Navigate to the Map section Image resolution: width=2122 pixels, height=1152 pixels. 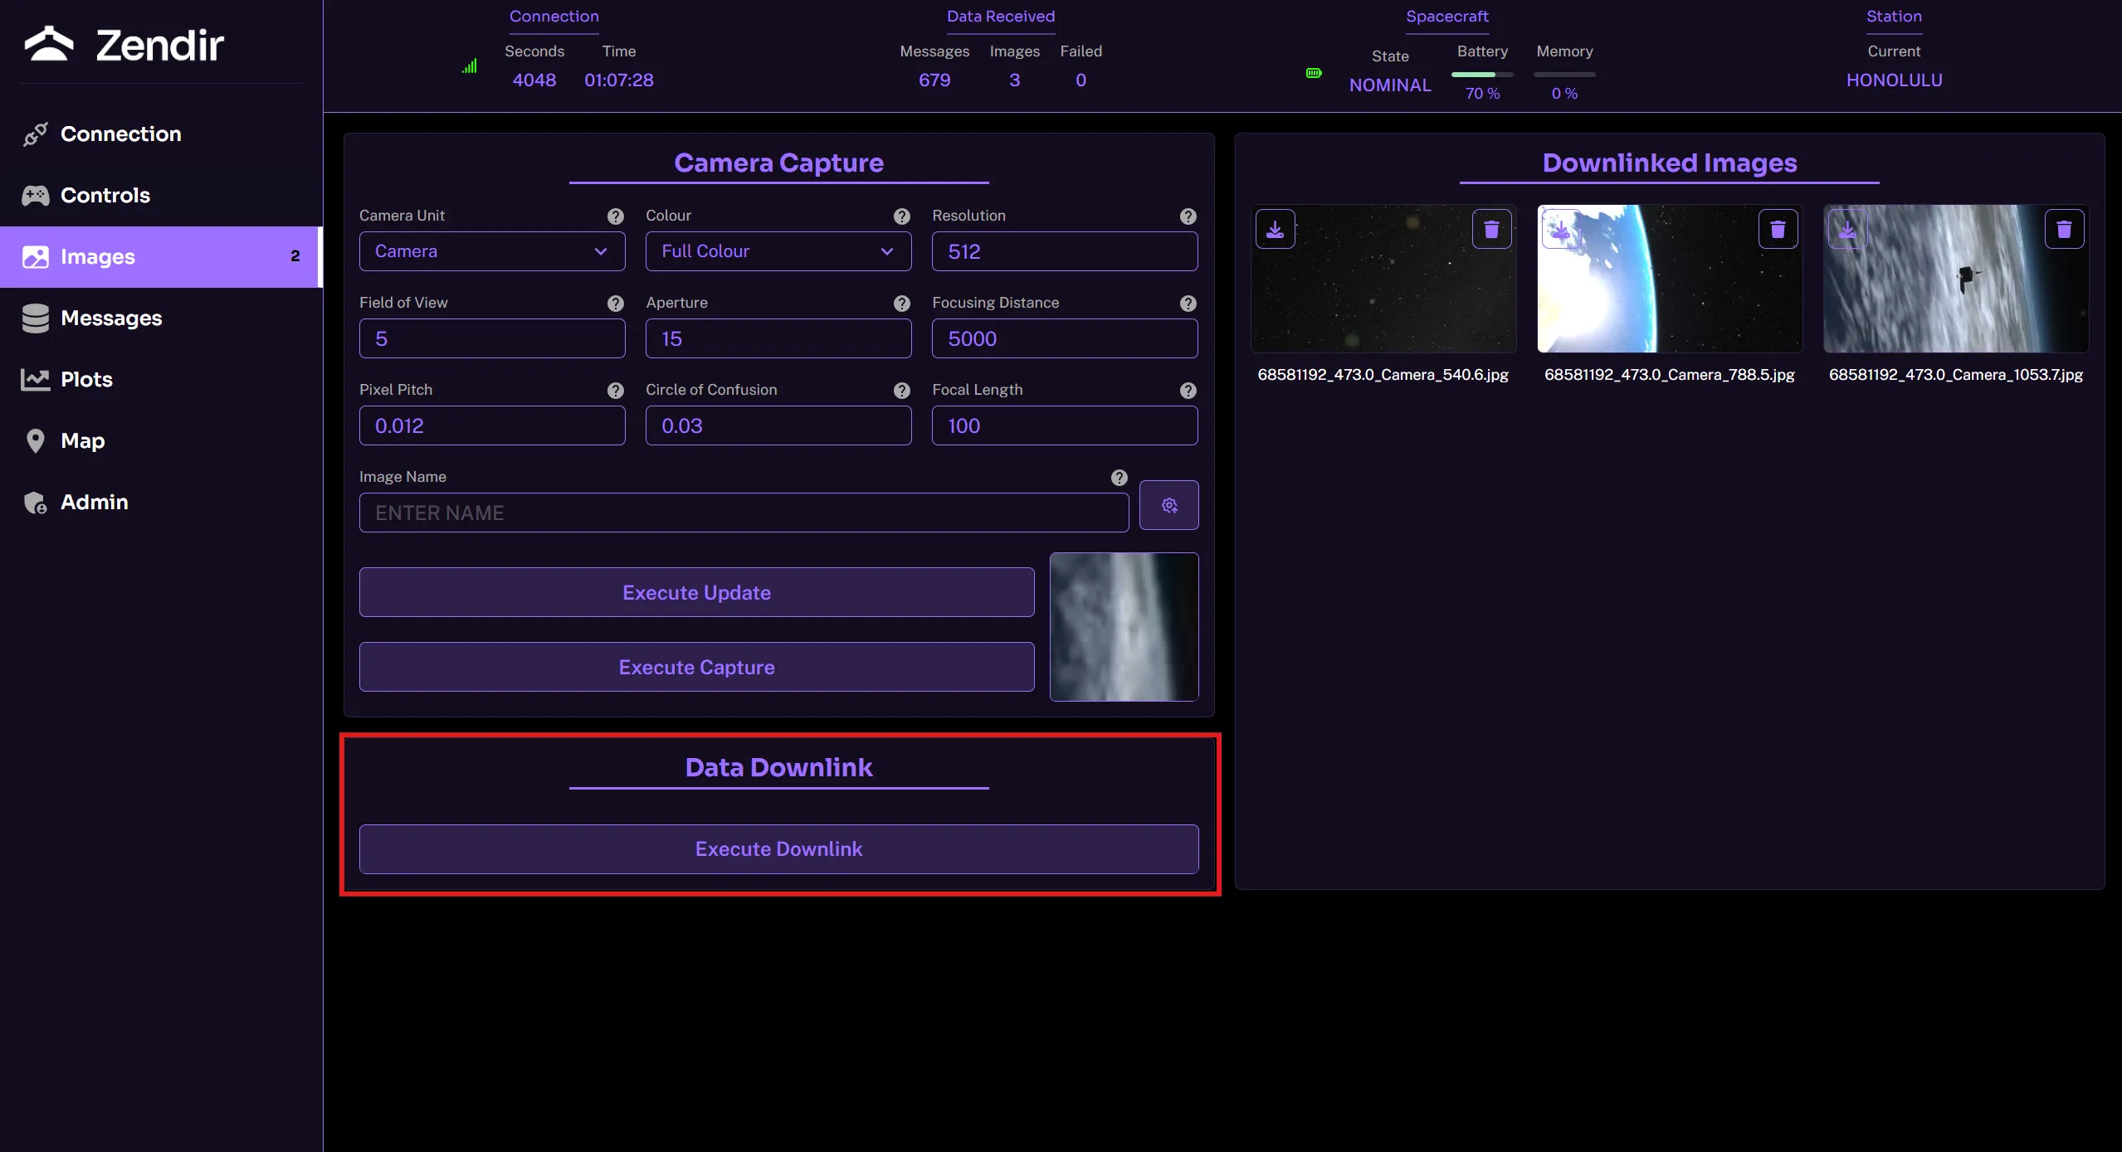[82, 440]
